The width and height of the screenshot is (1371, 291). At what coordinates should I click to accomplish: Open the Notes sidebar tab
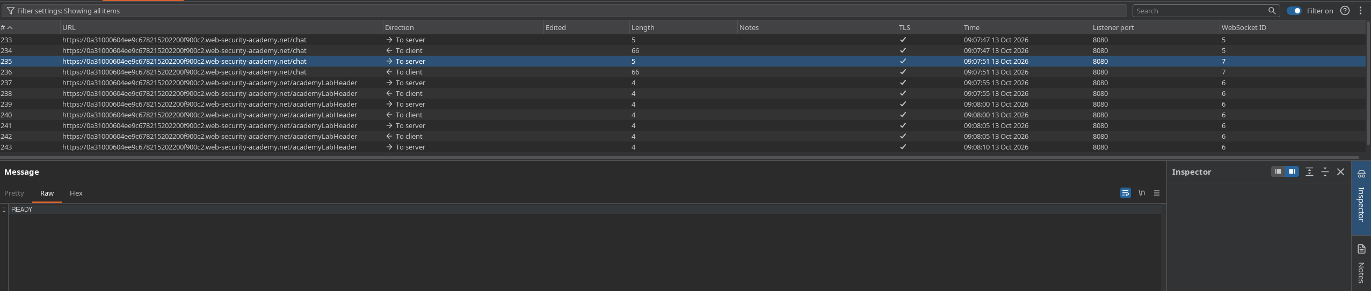click(1360, 264)
